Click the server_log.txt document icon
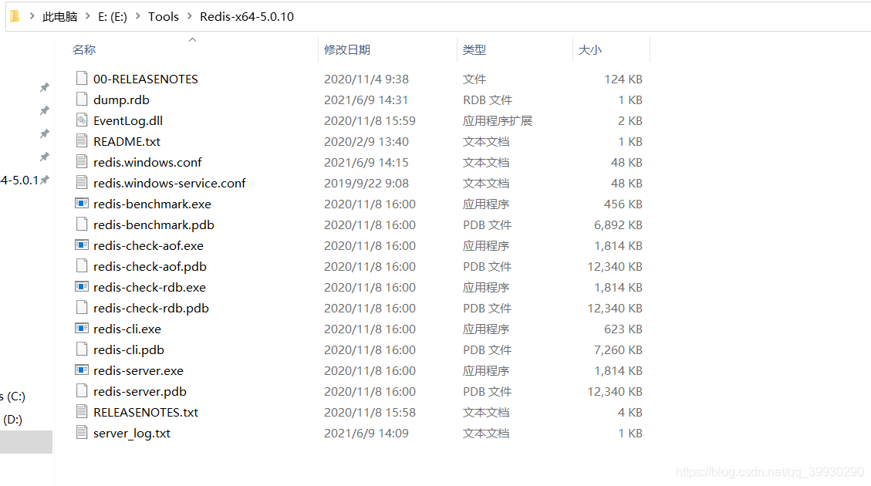The image size is (871, 486). click(82, 433)
